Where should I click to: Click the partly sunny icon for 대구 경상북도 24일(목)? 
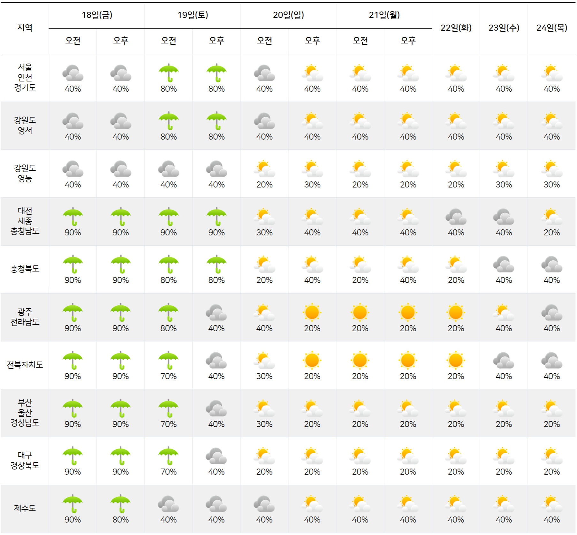(x=552, y=456)
